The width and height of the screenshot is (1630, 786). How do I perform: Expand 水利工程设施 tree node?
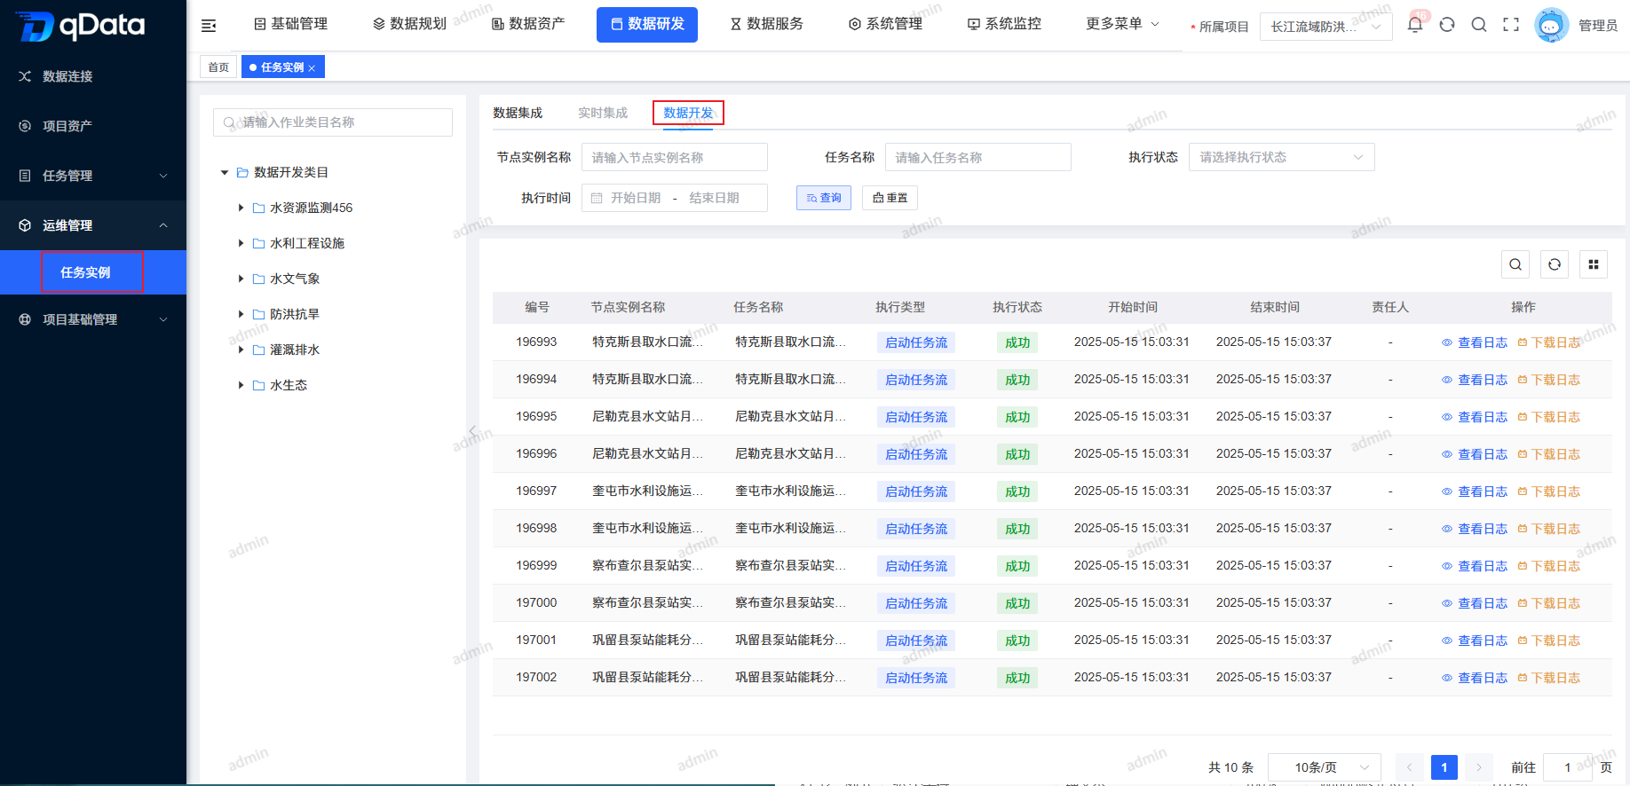tap(241, 243)
